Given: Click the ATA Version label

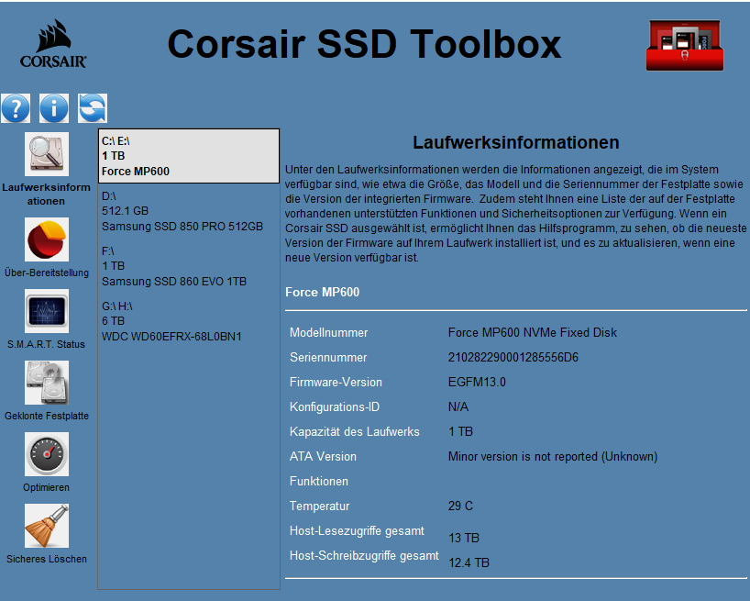Looking at the screenshot, I should click(323, 457).
